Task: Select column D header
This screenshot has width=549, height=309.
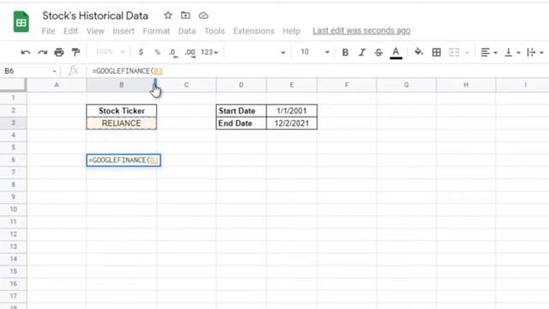Action: (x=241, y=85)
